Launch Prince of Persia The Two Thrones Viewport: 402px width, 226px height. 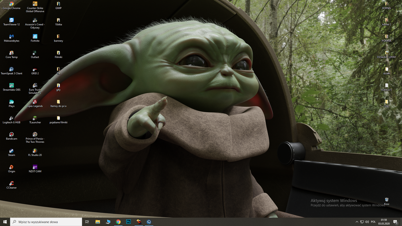35,138
